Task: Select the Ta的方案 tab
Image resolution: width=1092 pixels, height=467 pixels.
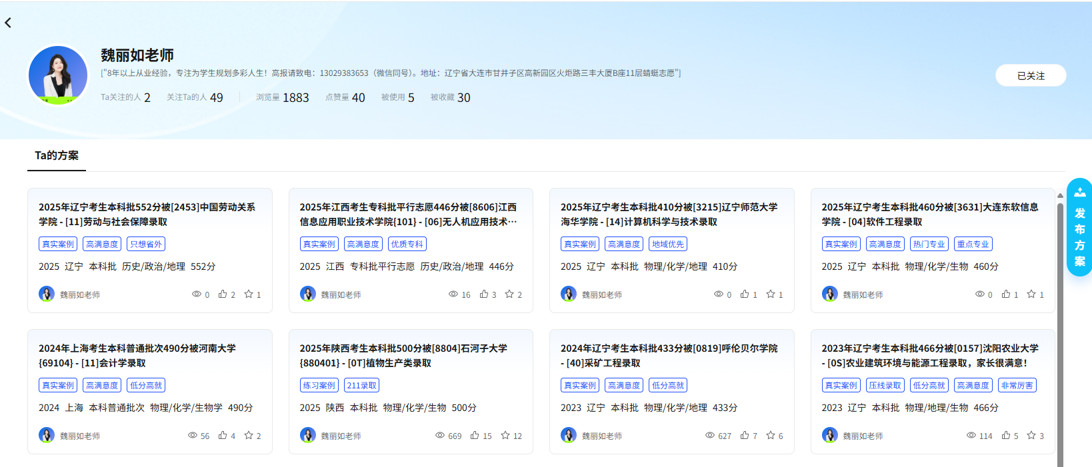Action: point(57,155)
